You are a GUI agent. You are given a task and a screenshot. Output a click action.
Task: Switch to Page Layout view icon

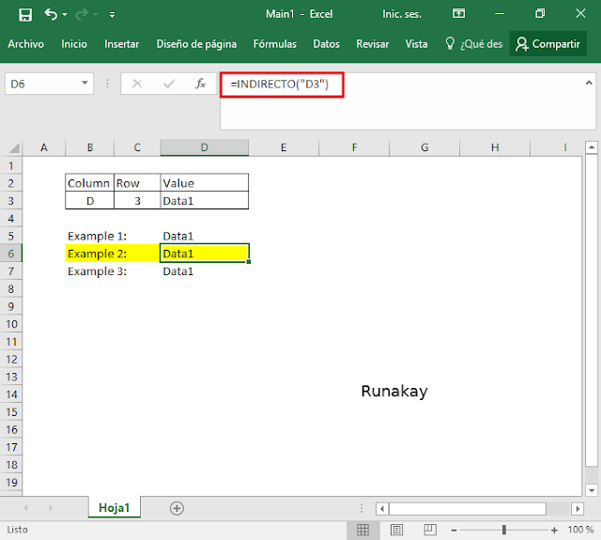coord(396,530)
